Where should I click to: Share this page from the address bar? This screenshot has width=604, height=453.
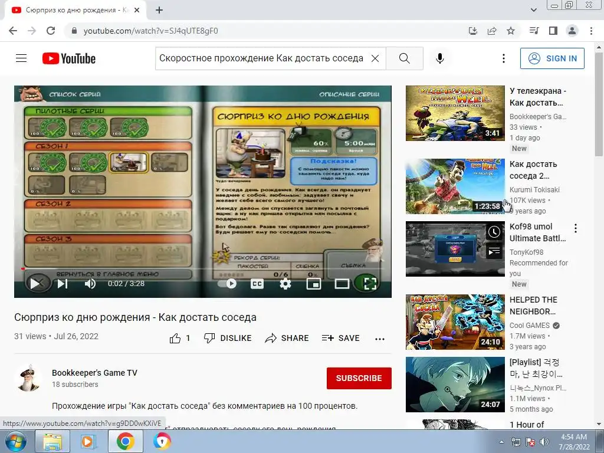(492, 31)
